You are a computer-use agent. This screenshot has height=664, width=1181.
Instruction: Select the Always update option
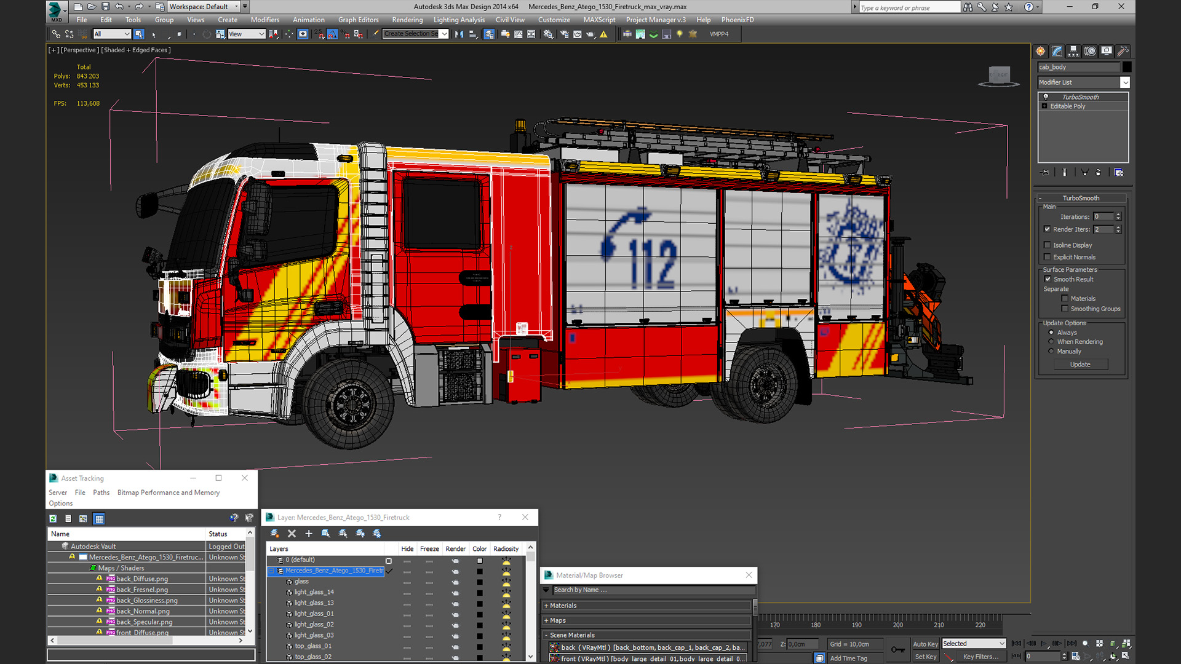(1051, 333)
